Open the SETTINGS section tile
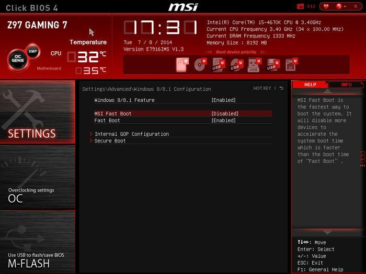Viewport: 366px width, 274px height. 38,112
